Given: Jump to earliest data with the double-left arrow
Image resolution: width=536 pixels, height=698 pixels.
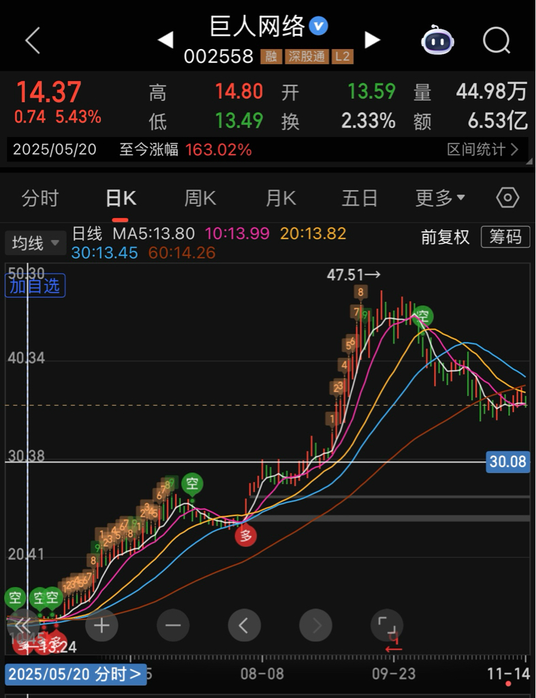Looking at the screenshot, I should (22, 625).
